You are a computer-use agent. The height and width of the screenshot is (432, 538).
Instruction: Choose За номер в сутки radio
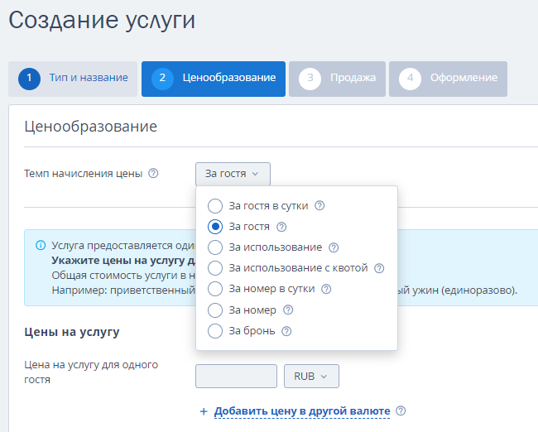click(x=215, y=289)
